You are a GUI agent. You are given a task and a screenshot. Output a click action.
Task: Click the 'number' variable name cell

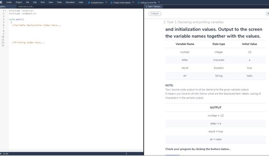tap(185, 52)
